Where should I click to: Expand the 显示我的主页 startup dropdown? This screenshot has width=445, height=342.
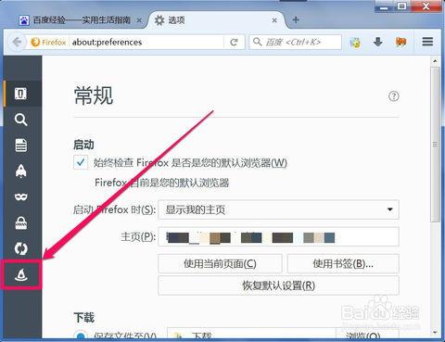coord(278,209)
